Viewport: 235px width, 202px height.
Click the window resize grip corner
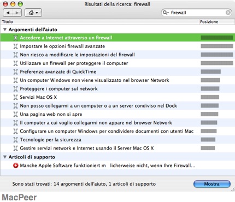tap(233, 189)
